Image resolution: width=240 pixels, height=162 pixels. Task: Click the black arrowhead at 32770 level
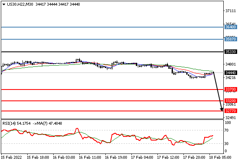pyautogui.click(x=222, y=109)
